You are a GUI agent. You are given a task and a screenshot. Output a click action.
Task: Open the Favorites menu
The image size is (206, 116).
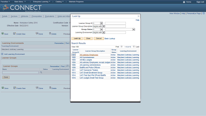tap(5, 2)
